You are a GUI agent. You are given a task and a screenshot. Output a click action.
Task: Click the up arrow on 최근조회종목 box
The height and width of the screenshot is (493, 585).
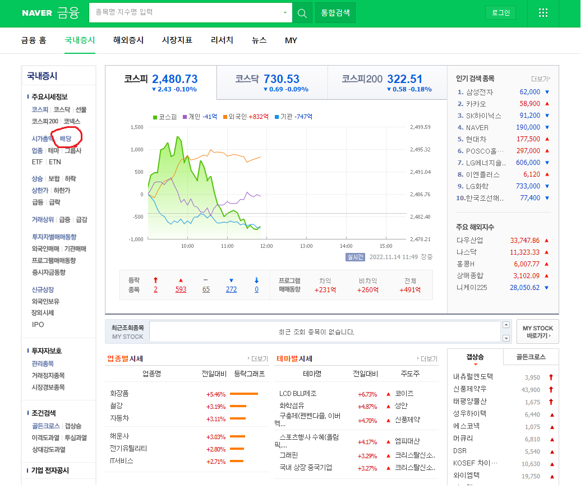506,324
